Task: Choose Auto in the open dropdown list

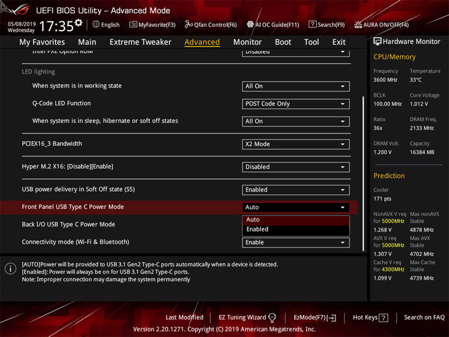Action: 296,220
